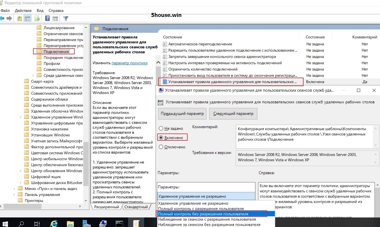Open Windows Start menu
The height and width of the screenshot is (227, 380).
[5, 224]
